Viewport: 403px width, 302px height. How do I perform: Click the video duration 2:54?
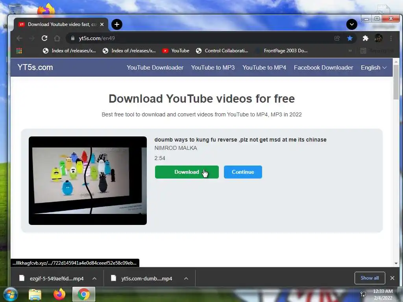[x=160, y=158]
